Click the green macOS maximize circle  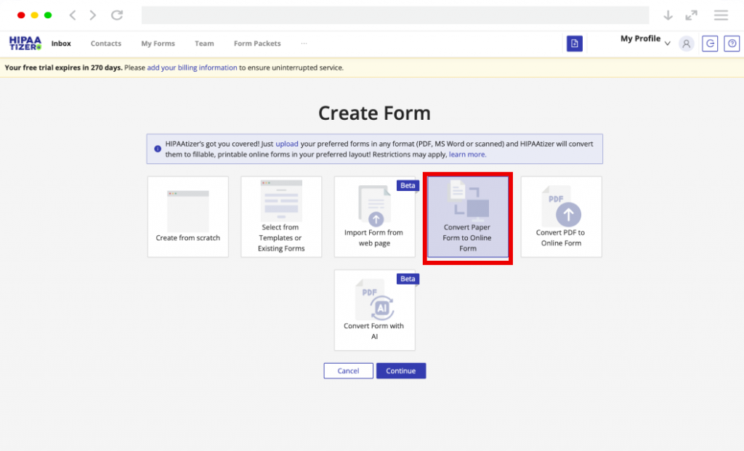48,14
